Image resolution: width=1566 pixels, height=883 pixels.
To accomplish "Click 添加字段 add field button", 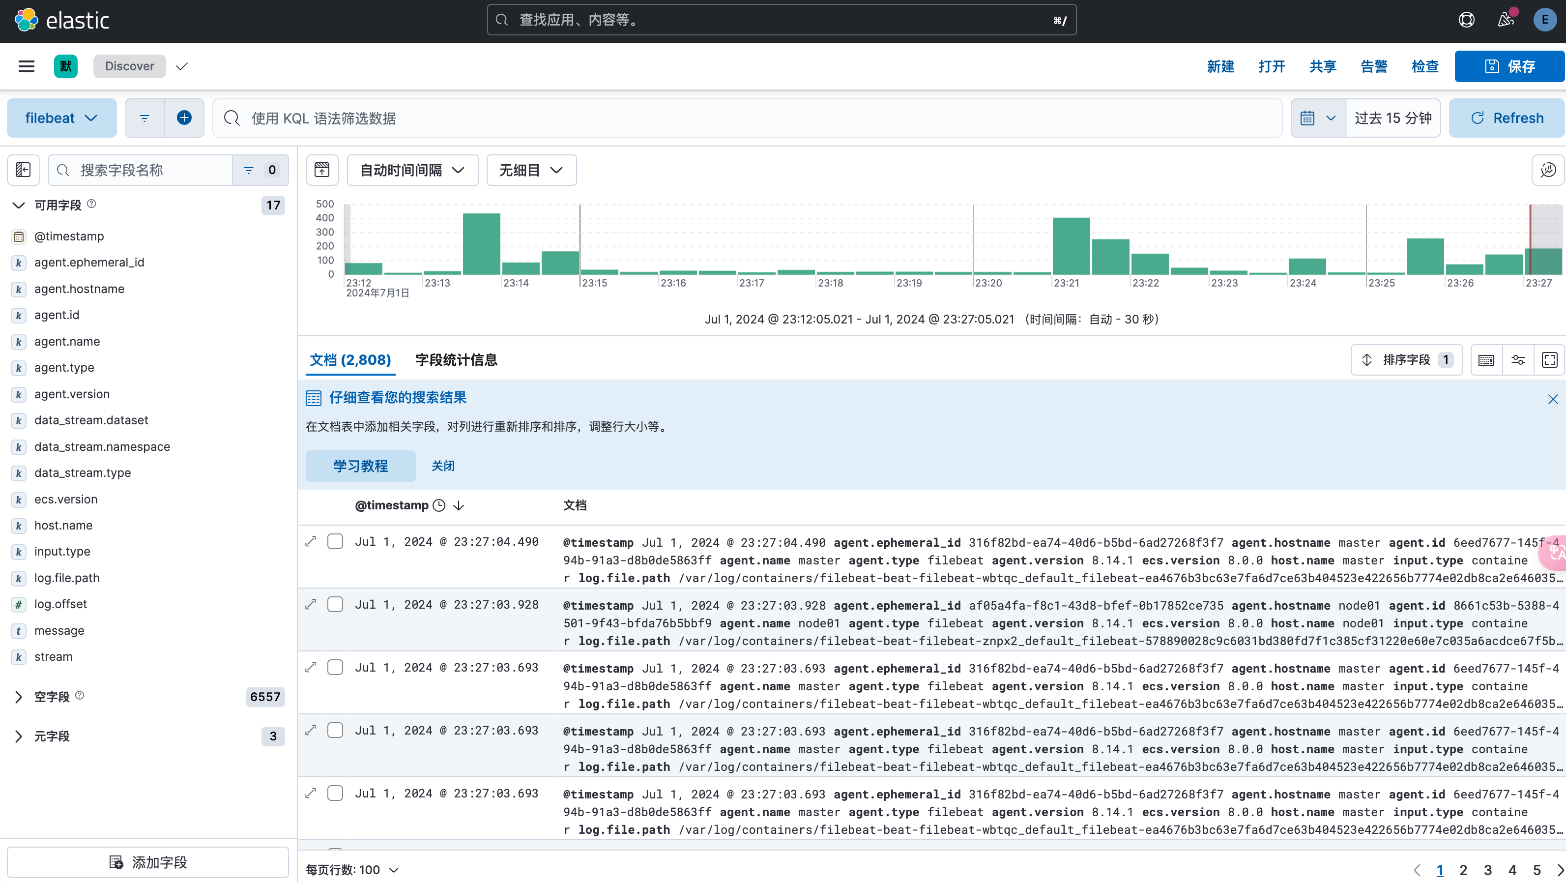I will (x=148, y=862).
